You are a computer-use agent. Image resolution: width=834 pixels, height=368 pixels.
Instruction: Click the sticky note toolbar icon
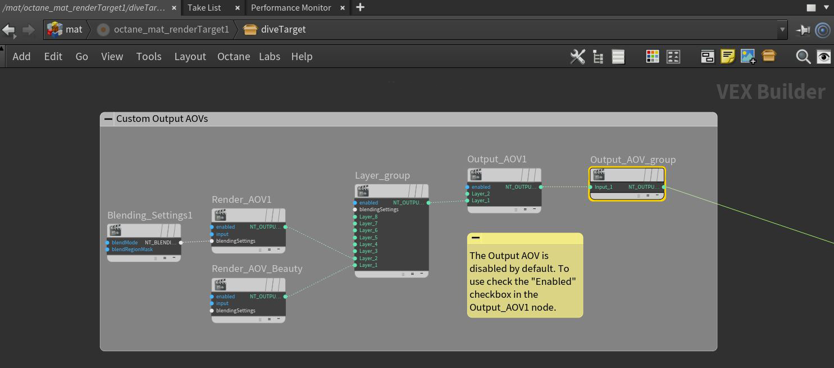click(x=728, y=57)
